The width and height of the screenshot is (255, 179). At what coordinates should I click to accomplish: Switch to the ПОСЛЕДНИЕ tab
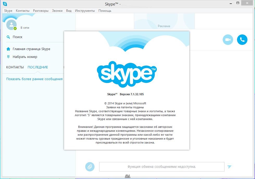(38, 67)
